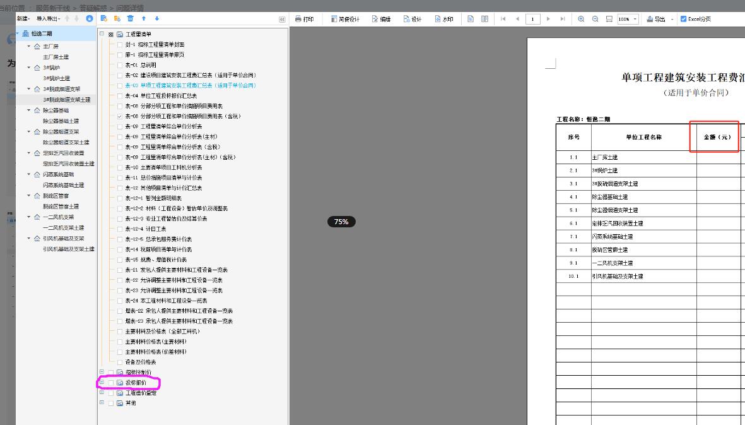
Task: Switch to single page view icon
Action: pyautogui.click(x=471, y=19)
